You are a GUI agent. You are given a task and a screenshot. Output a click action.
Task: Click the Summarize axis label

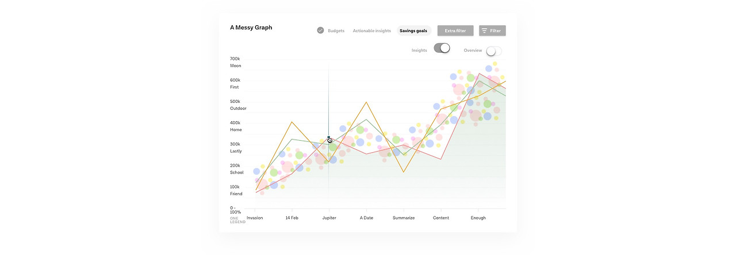(x=404, y=218)
